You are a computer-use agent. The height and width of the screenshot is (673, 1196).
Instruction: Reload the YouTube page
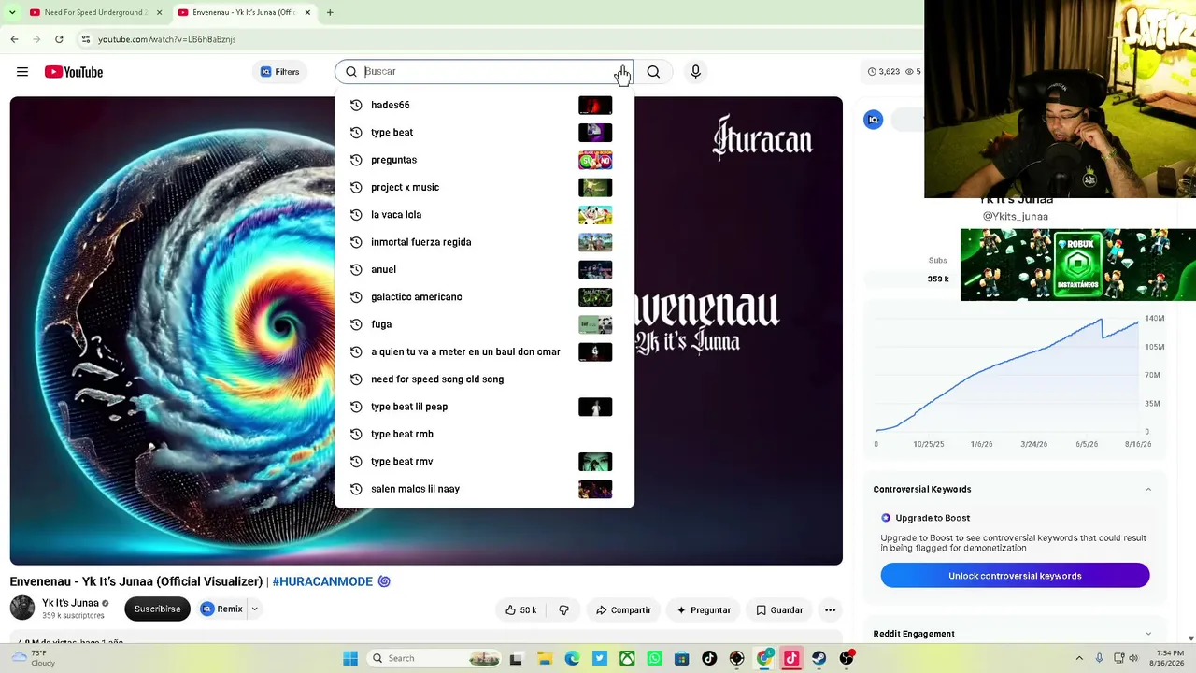[59, 39]
